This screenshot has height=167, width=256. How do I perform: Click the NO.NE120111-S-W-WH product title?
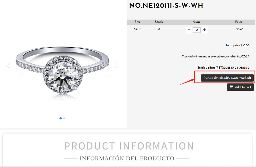point(166,6)
